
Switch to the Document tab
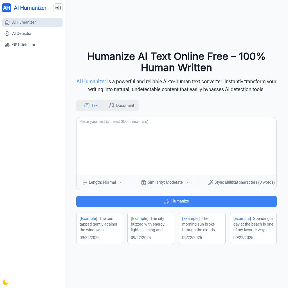pos(122,106)
